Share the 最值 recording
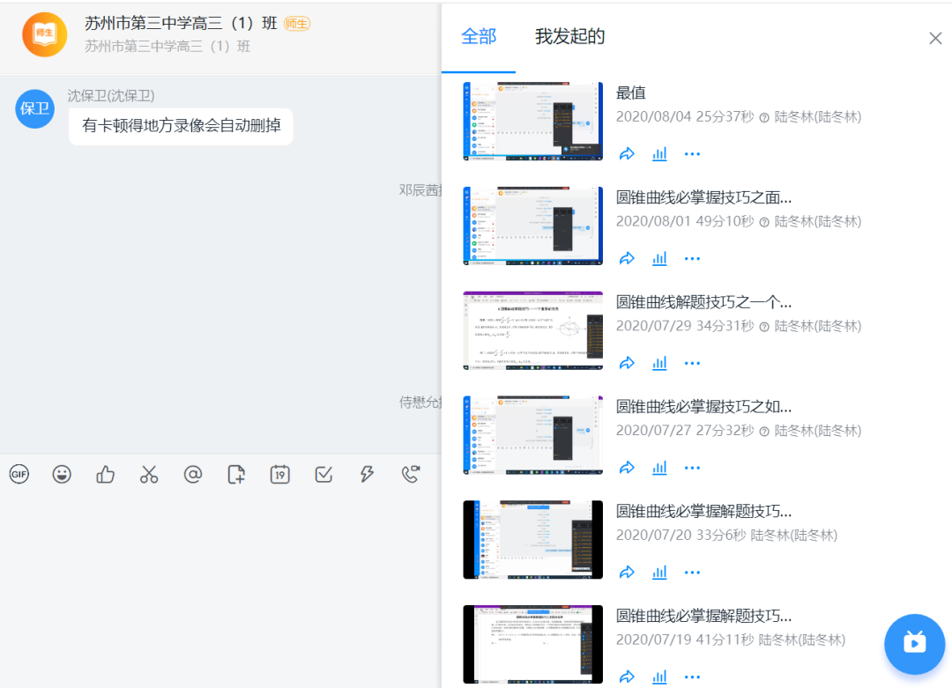 click(627, 154)
